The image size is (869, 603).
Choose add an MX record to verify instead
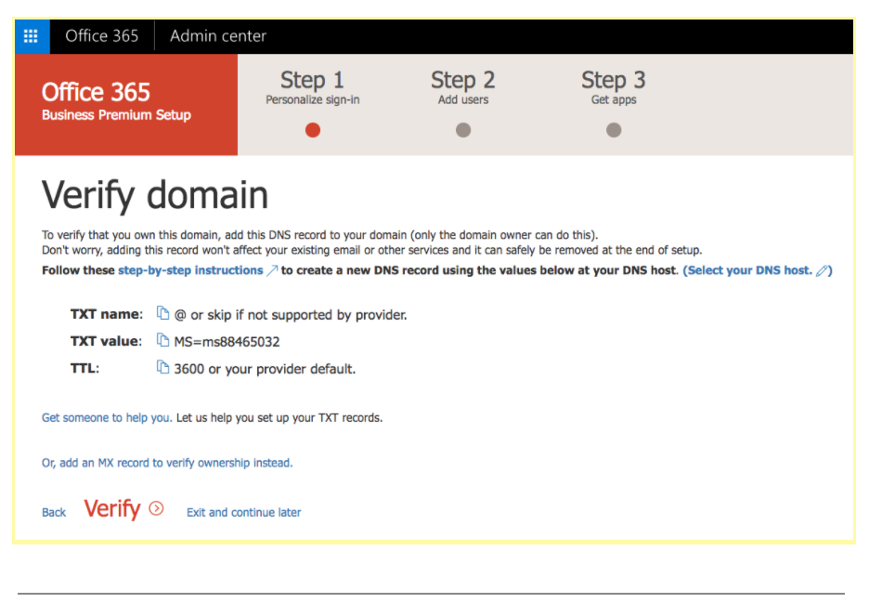(x=167, y=463)
